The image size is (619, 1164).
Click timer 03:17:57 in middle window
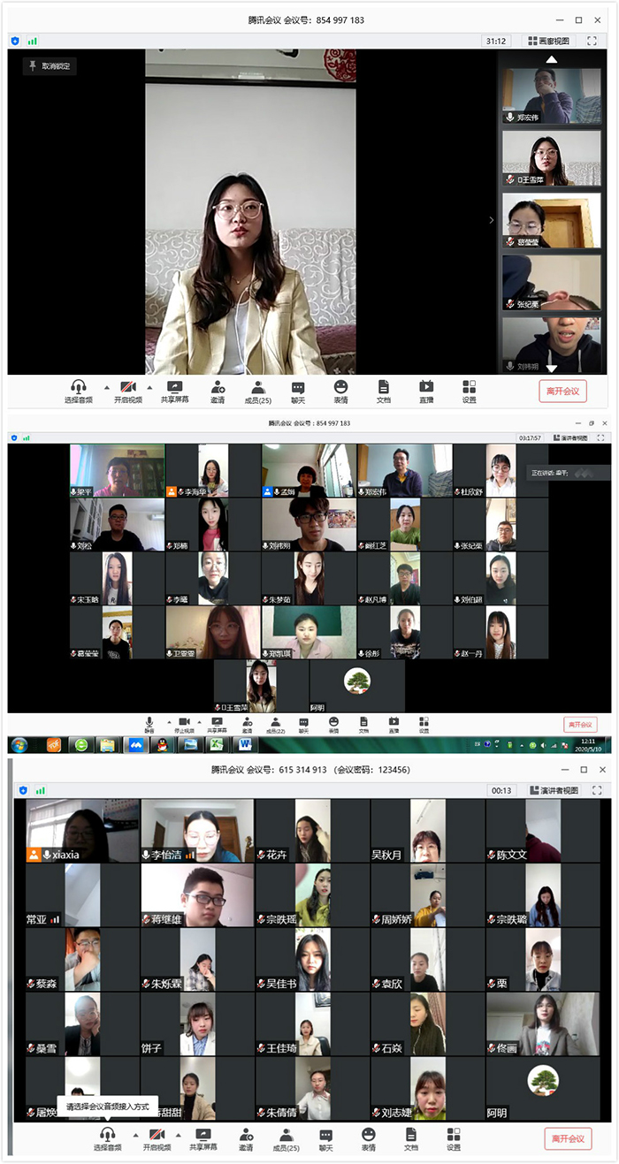click(x=531, y=437)
